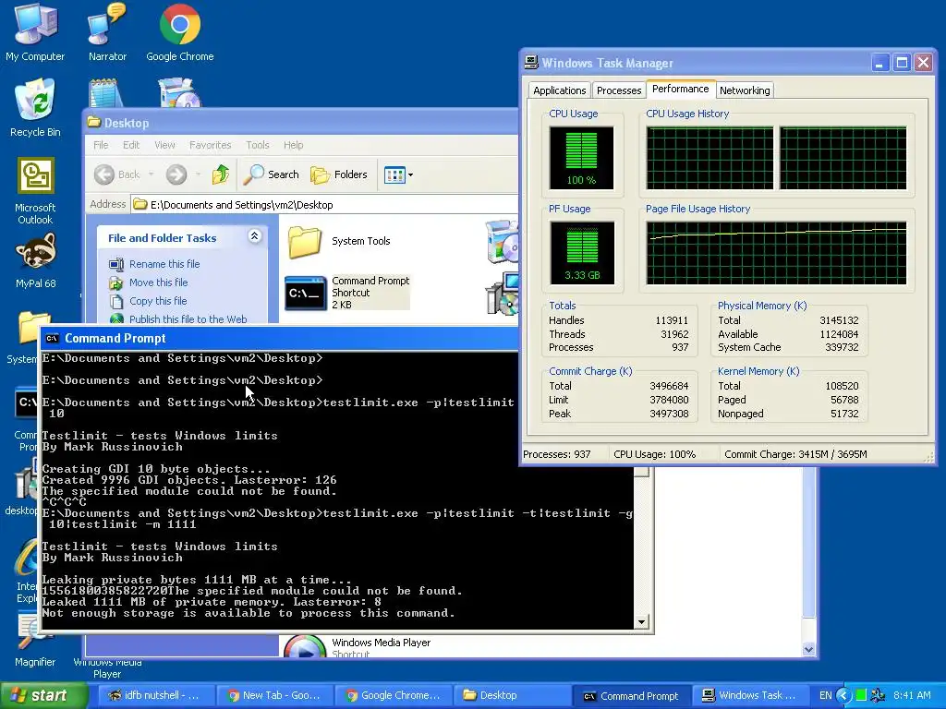Select Performance tab in Task Manager
The image size is (946, 709).
(680, 89)
